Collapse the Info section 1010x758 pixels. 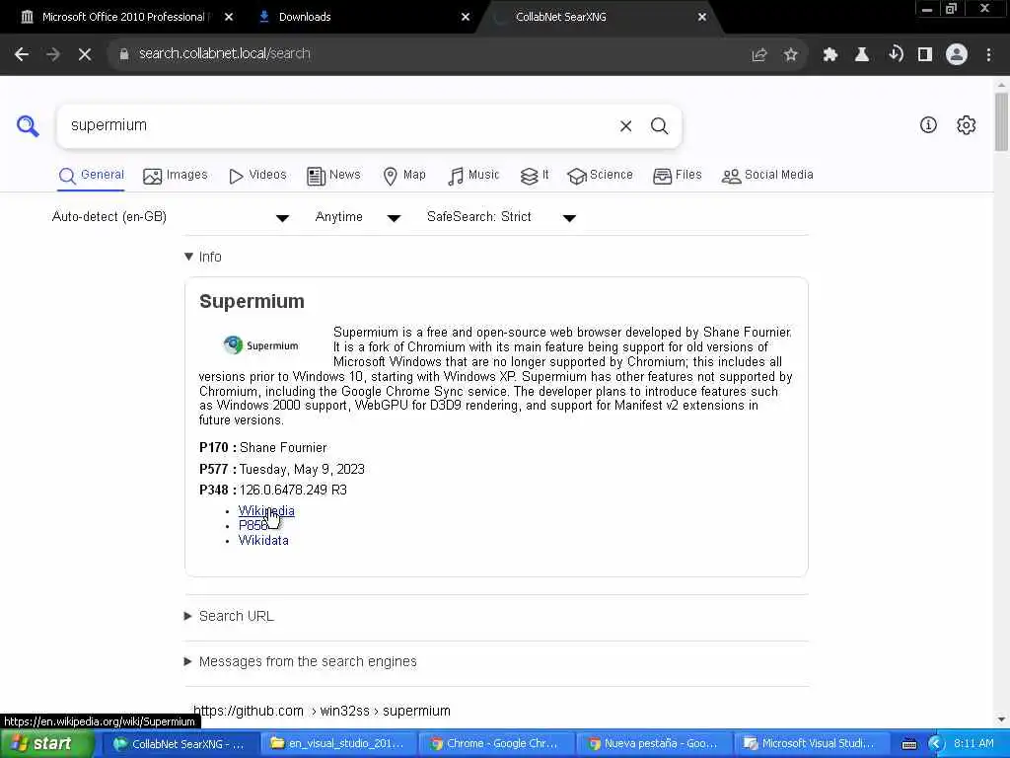point(202,258)
